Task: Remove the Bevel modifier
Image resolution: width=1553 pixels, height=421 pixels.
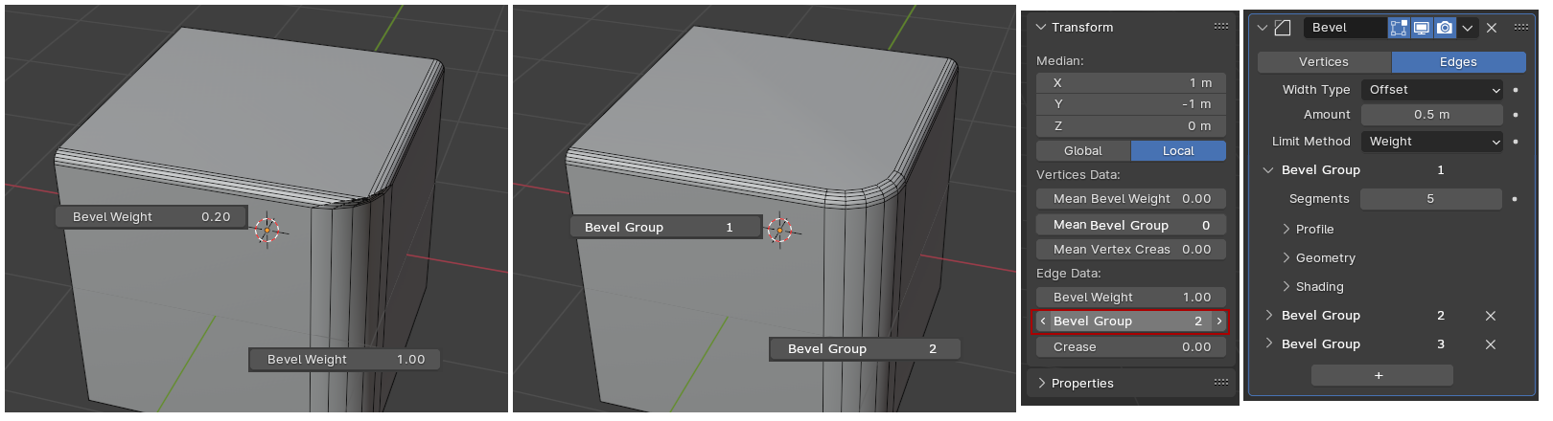Action: (x=1492, y=28)
